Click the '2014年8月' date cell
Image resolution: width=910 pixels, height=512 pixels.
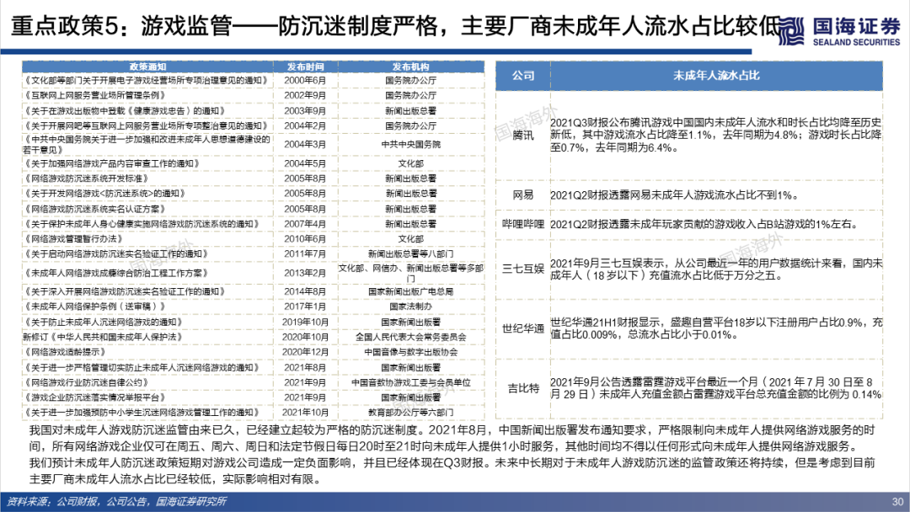[305, 291]
